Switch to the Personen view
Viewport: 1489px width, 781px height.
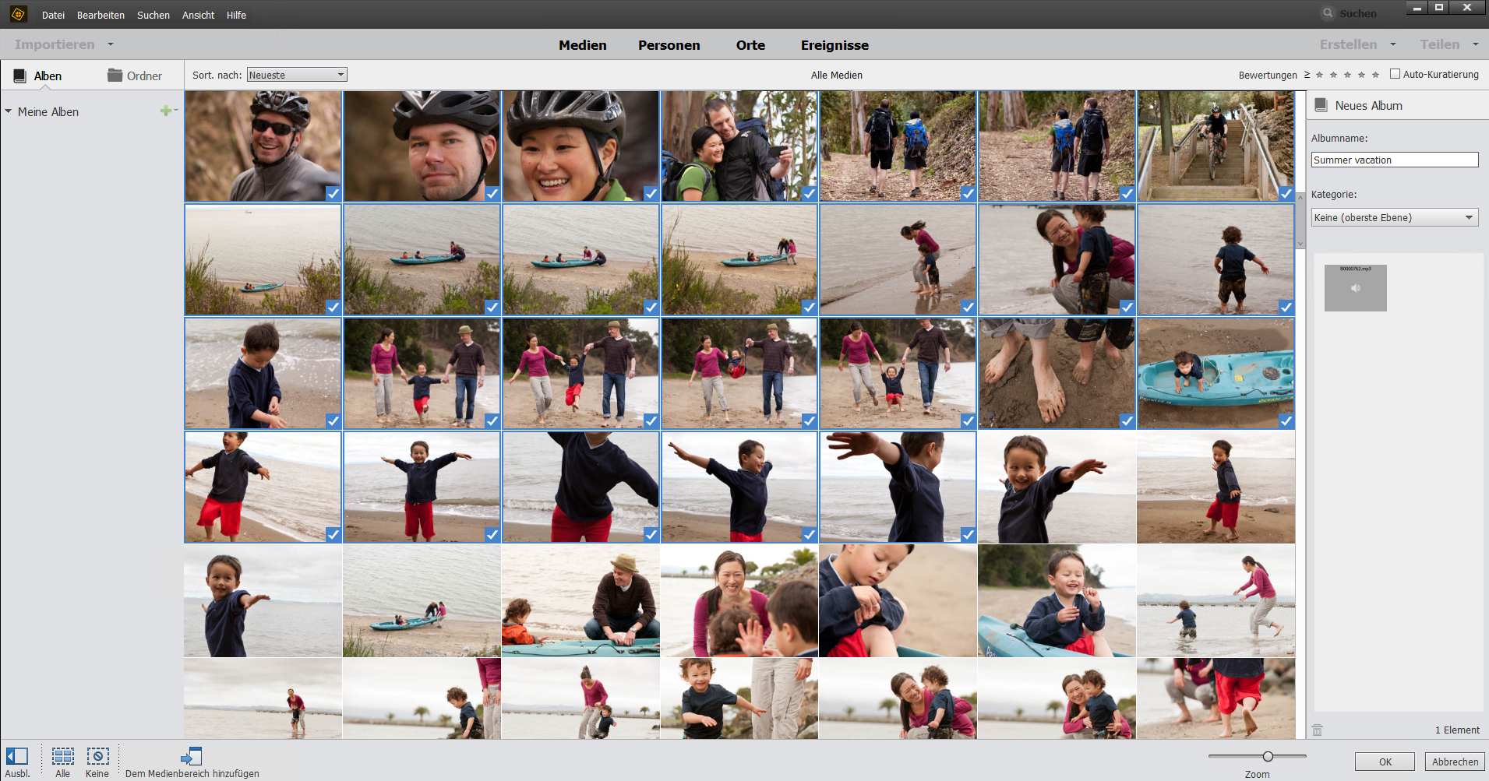point(669,45)
